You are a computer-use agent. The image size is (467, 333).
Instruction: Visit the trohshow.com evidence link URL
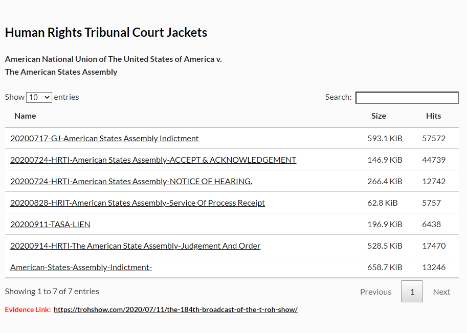point(175,309)
